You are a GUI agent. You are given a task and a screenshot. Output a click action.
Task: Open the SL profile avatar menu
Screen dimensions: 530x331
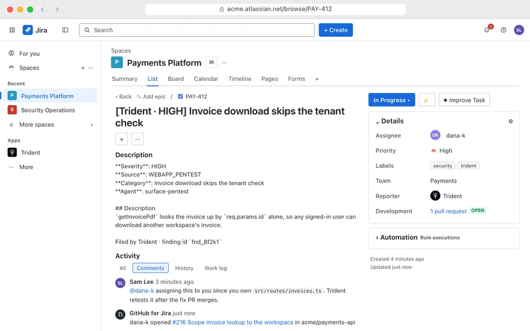(519, 30)
